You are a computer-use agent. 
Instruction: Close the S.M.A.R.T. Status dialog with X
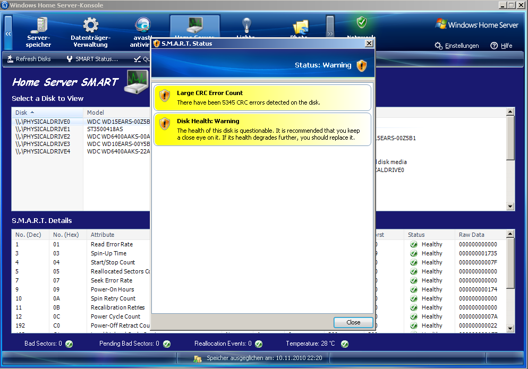(369, 44)
